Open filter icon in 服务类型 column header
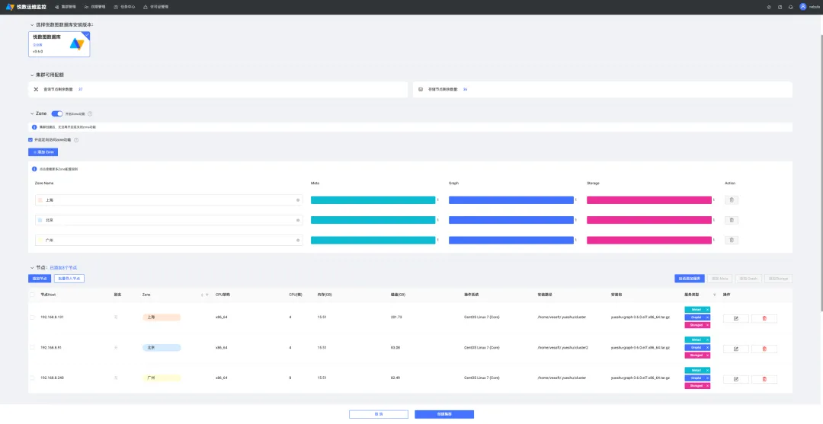This screenshot has height=424, width=823. 714,295
